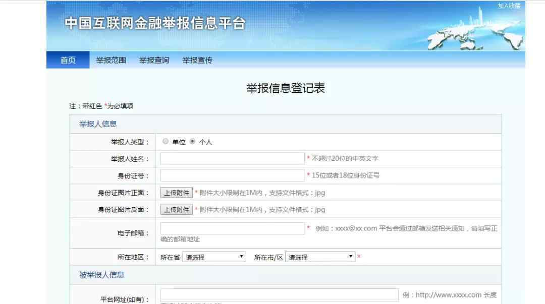This screenshot has height=304, width=545.
Task: Upload attachment for 身份证图片反面
Action: pos(177,210)
